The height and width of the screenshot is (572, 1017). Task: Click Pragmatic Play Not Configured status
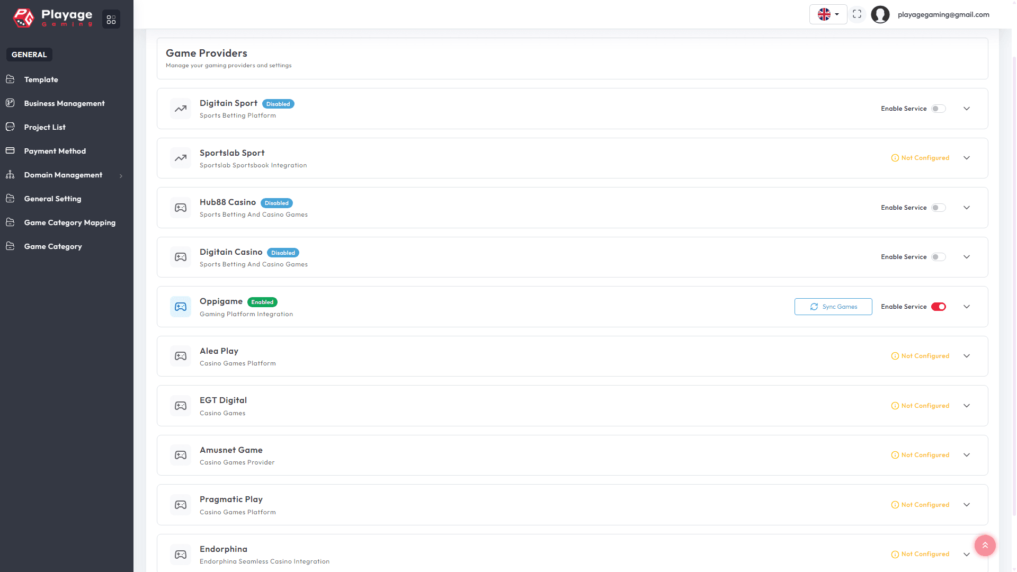(921, 505)
